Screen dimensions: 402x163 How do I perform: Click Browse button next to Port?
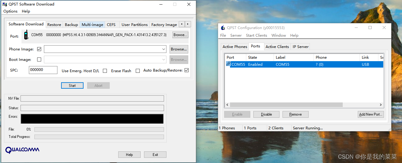(180, 35)
